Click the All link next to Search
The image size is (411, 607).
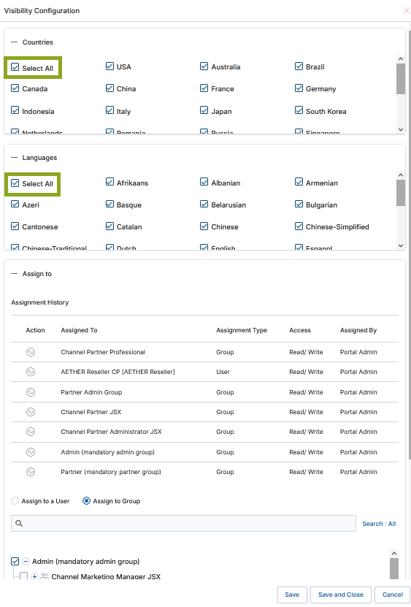[x=392, y=524]
